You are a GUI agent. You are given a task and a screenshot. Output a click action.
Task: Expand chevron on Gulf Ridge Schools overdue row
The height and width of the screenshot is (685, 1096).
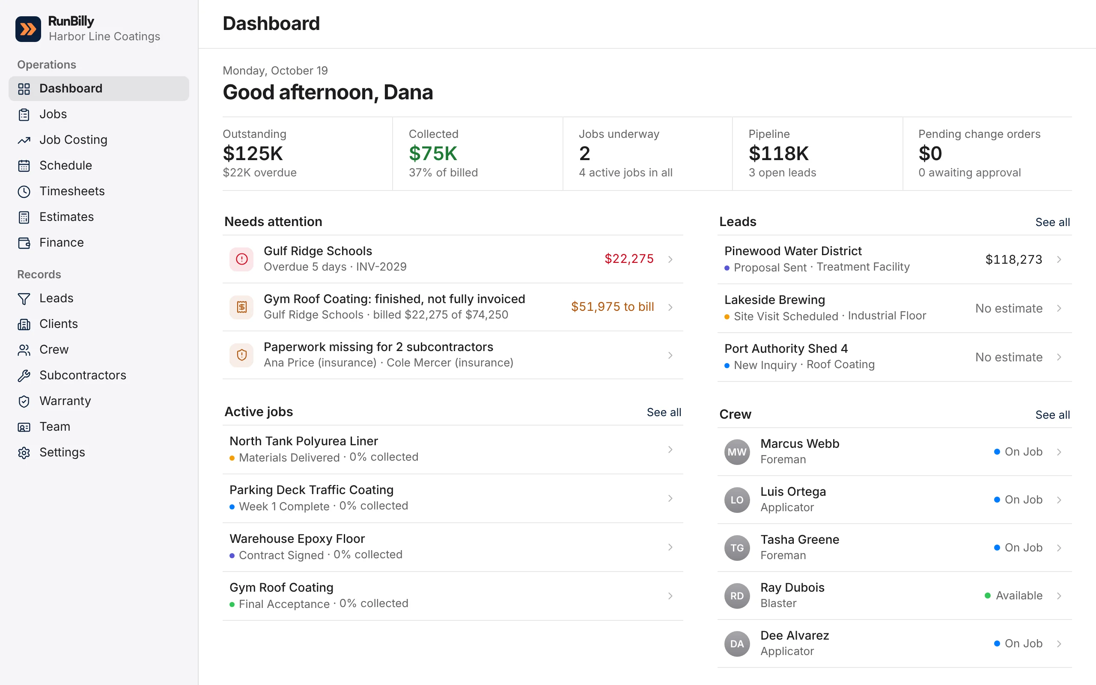[670, 259]
